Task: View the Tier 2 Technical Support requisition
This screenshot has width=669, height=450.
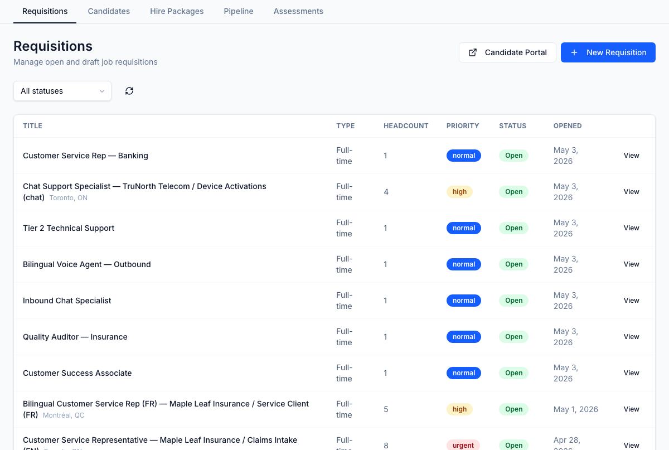Action: click(631, 228)
